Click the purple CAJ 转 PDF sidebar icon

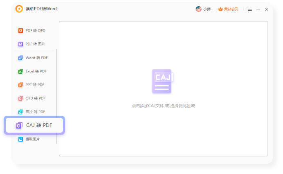point(18,126)
